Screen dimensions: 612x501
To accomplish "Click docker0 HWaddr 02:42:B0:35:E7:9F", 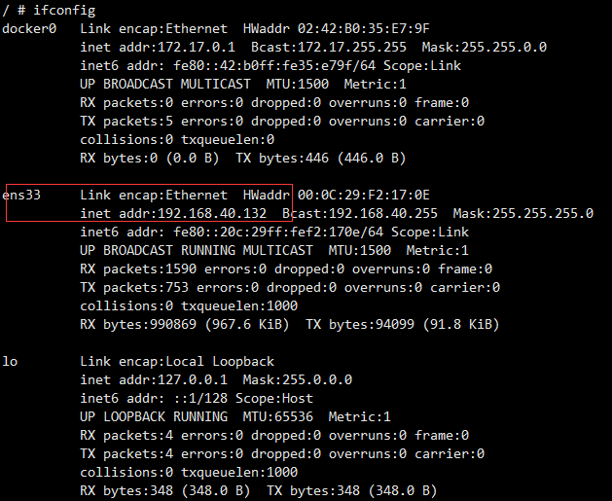I will tap(336, 29).
